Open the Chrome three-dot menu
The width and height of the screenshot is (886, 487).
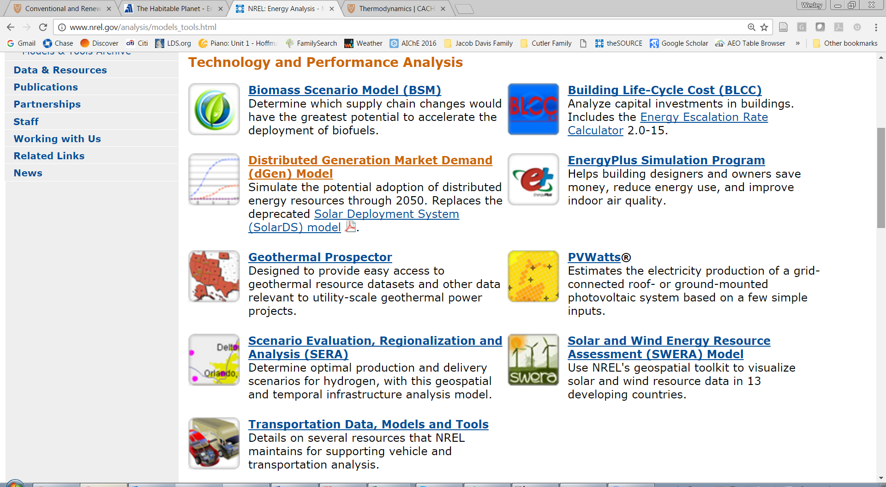point(876,27)
